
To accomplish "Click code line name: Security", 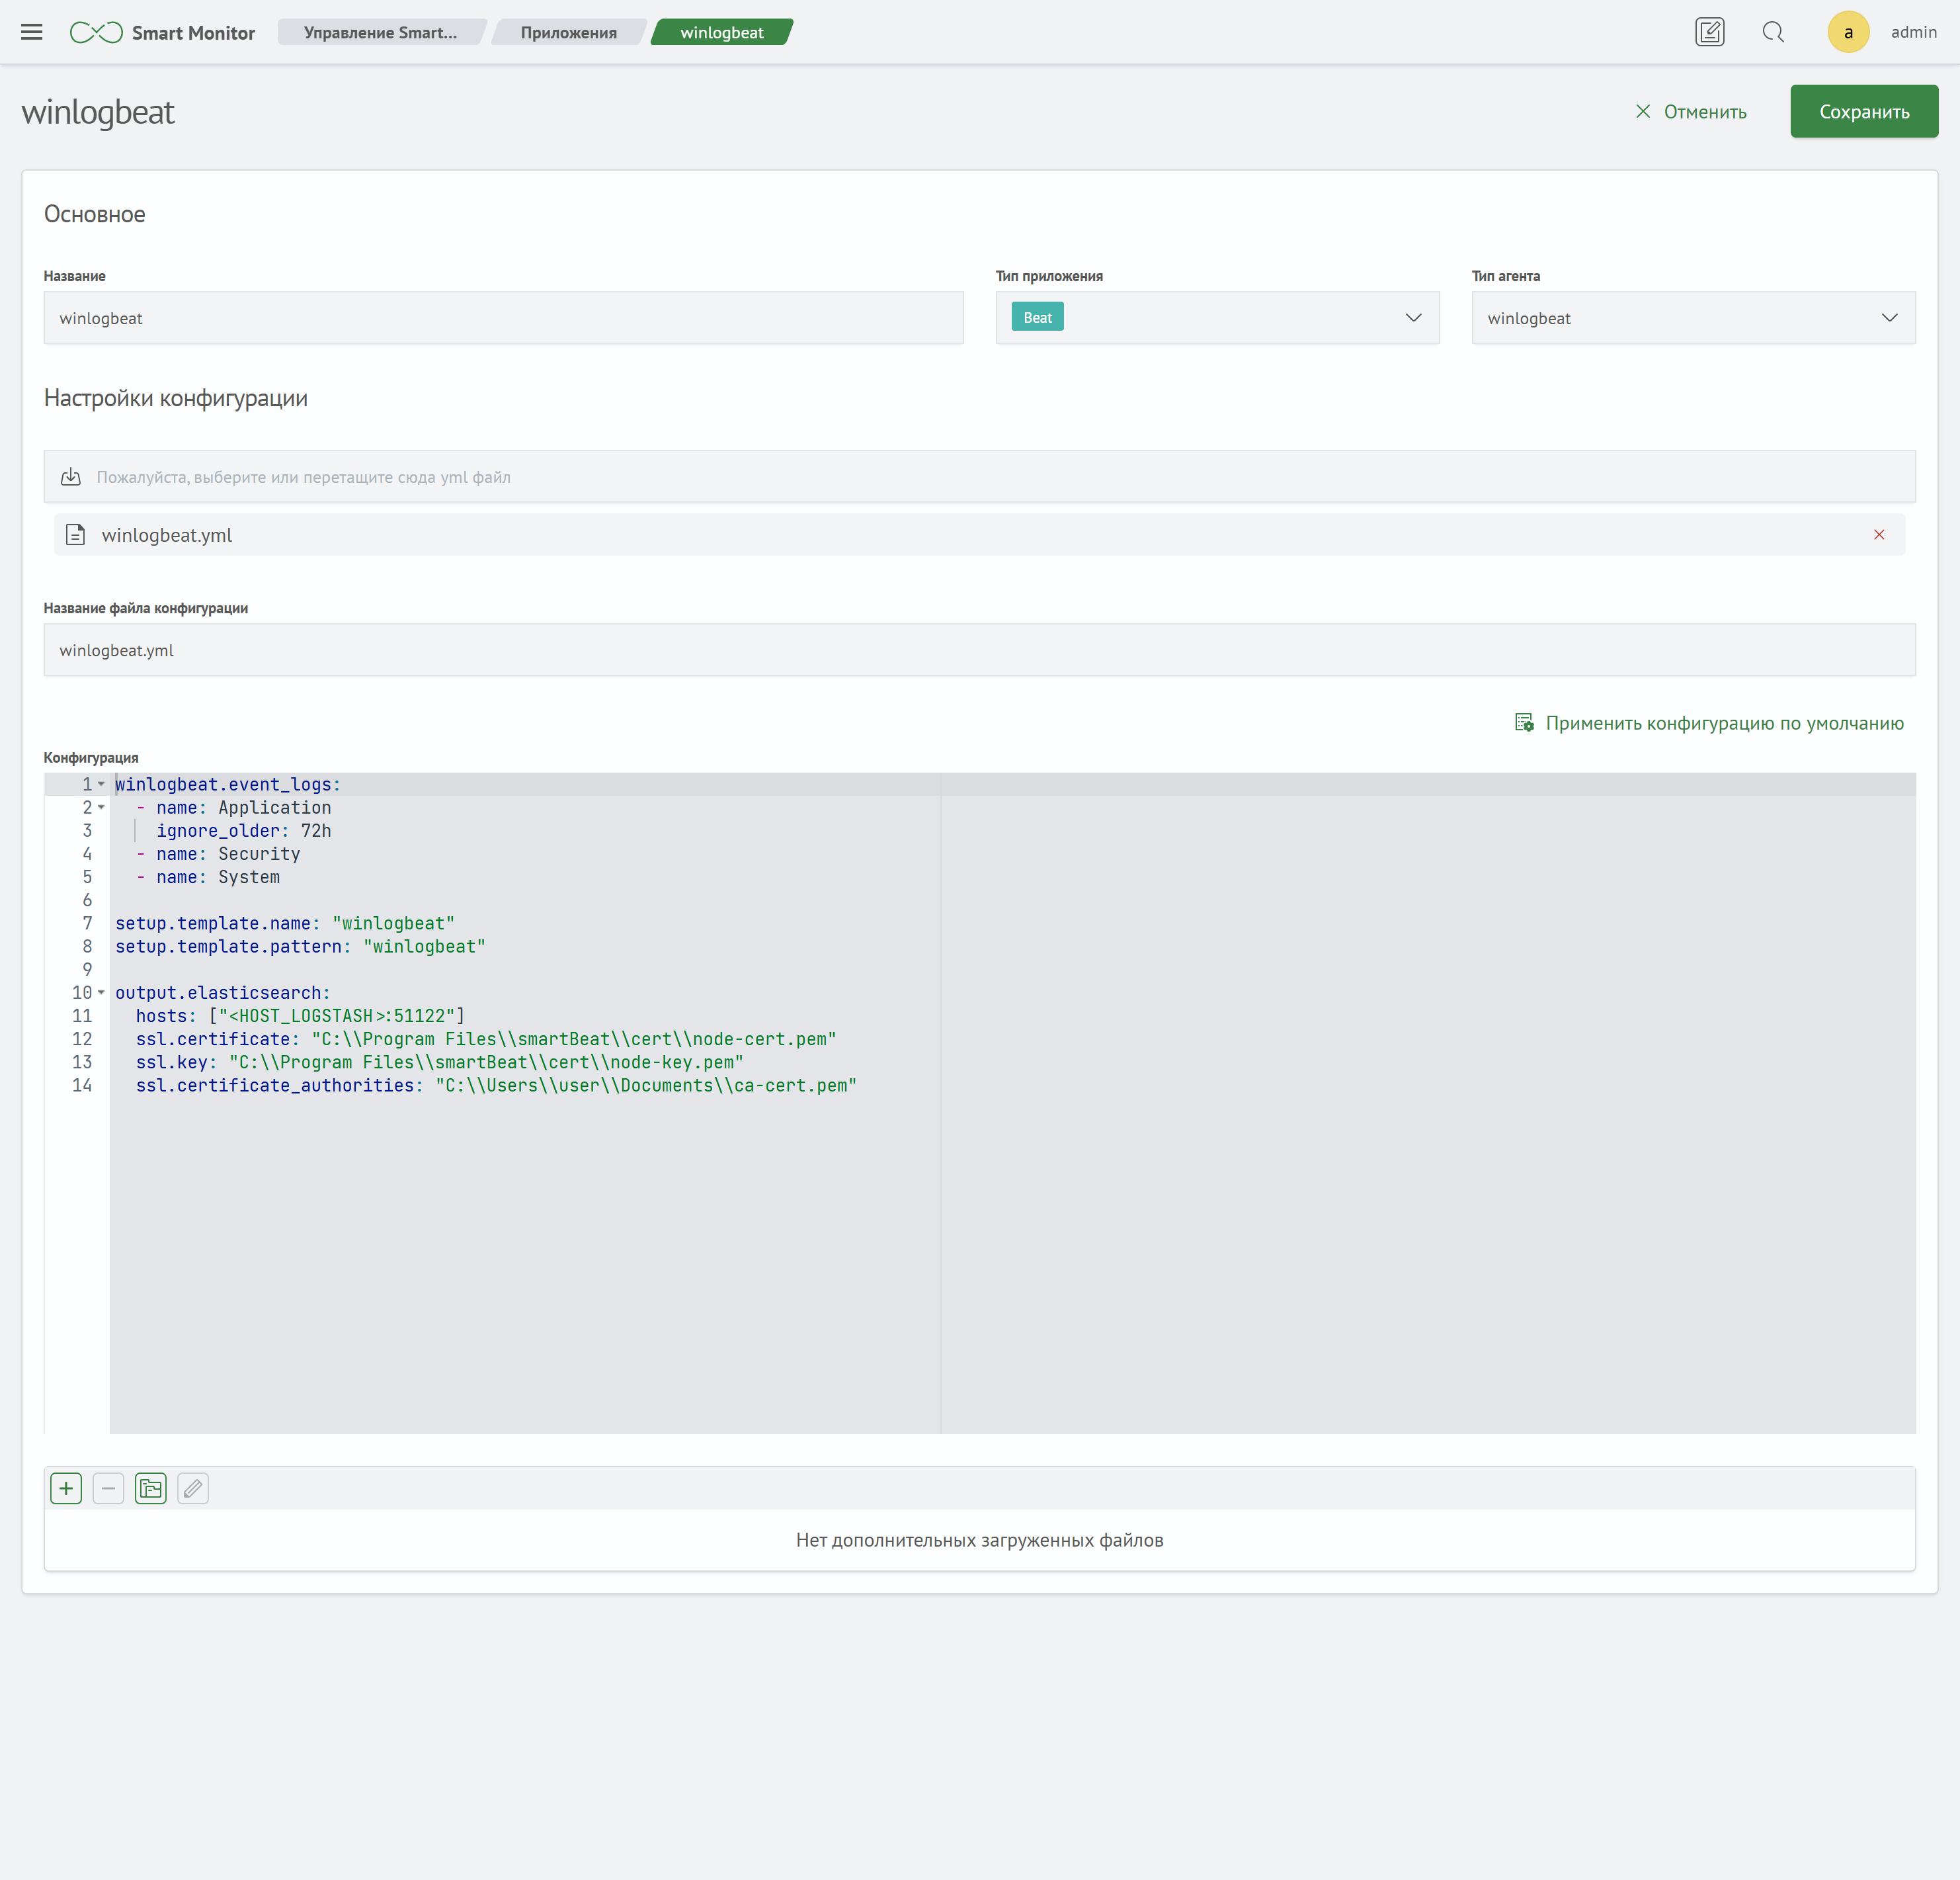I will coord(218,853).
